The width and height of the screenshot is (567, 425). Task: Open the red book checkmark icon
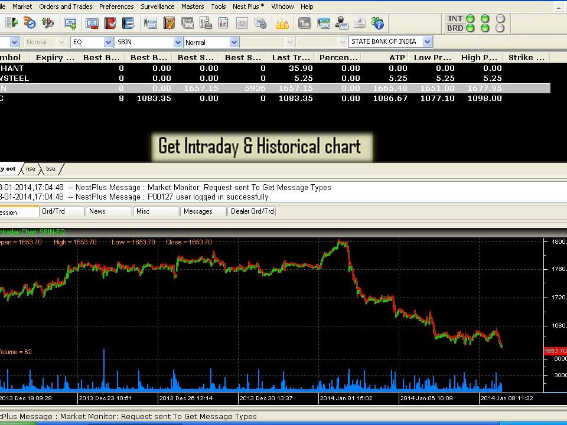(110, 24)
